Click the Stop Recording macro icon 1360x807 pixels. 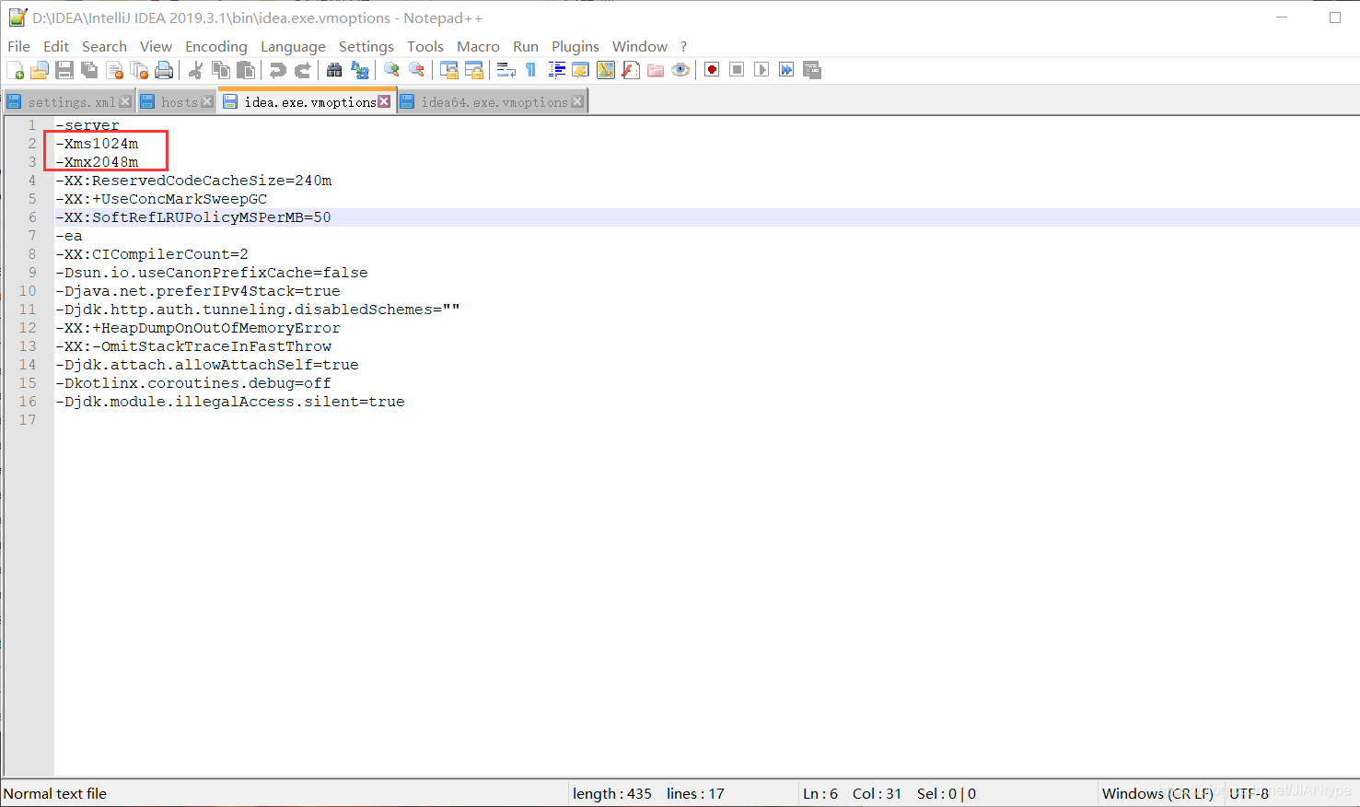tap(737, 70)
